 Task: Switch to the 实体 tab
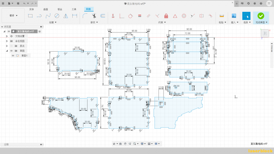click(x=32, y=9)
